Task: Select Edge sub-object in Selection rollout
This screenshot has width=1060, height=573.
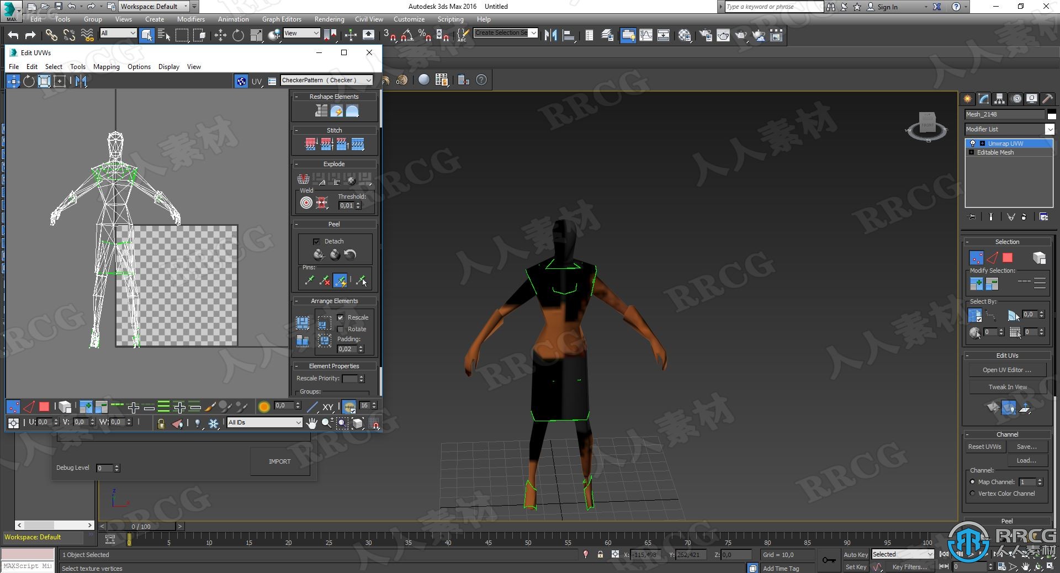Action: pyautogui.click(x=992, y=258)
